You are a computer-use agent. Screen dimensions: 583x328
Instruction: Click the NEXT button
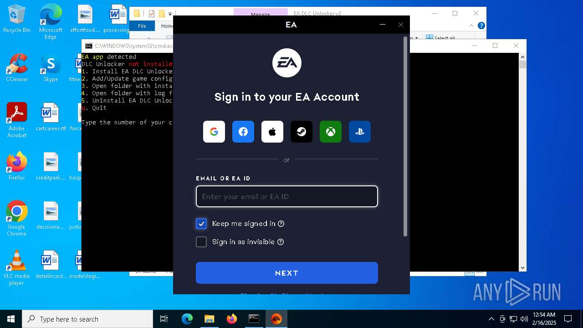[287, 273]
